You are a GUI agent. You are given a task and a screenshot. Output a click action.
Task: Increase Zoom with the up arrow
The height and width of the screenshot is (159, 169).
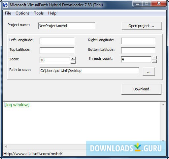73,58
